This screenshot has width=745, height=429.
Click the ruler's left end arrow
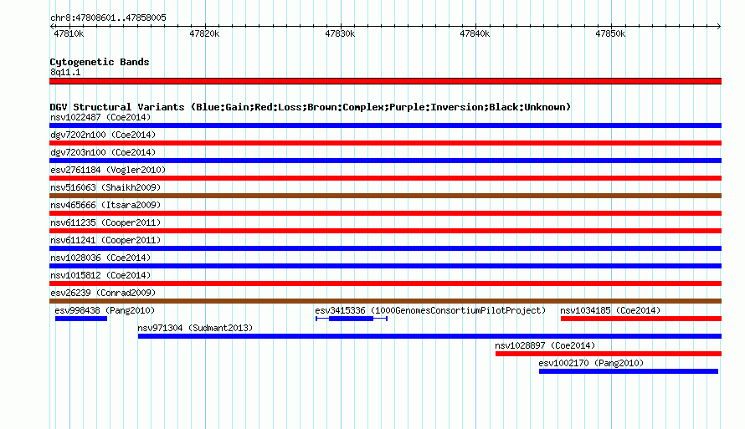tap(52, 26)
